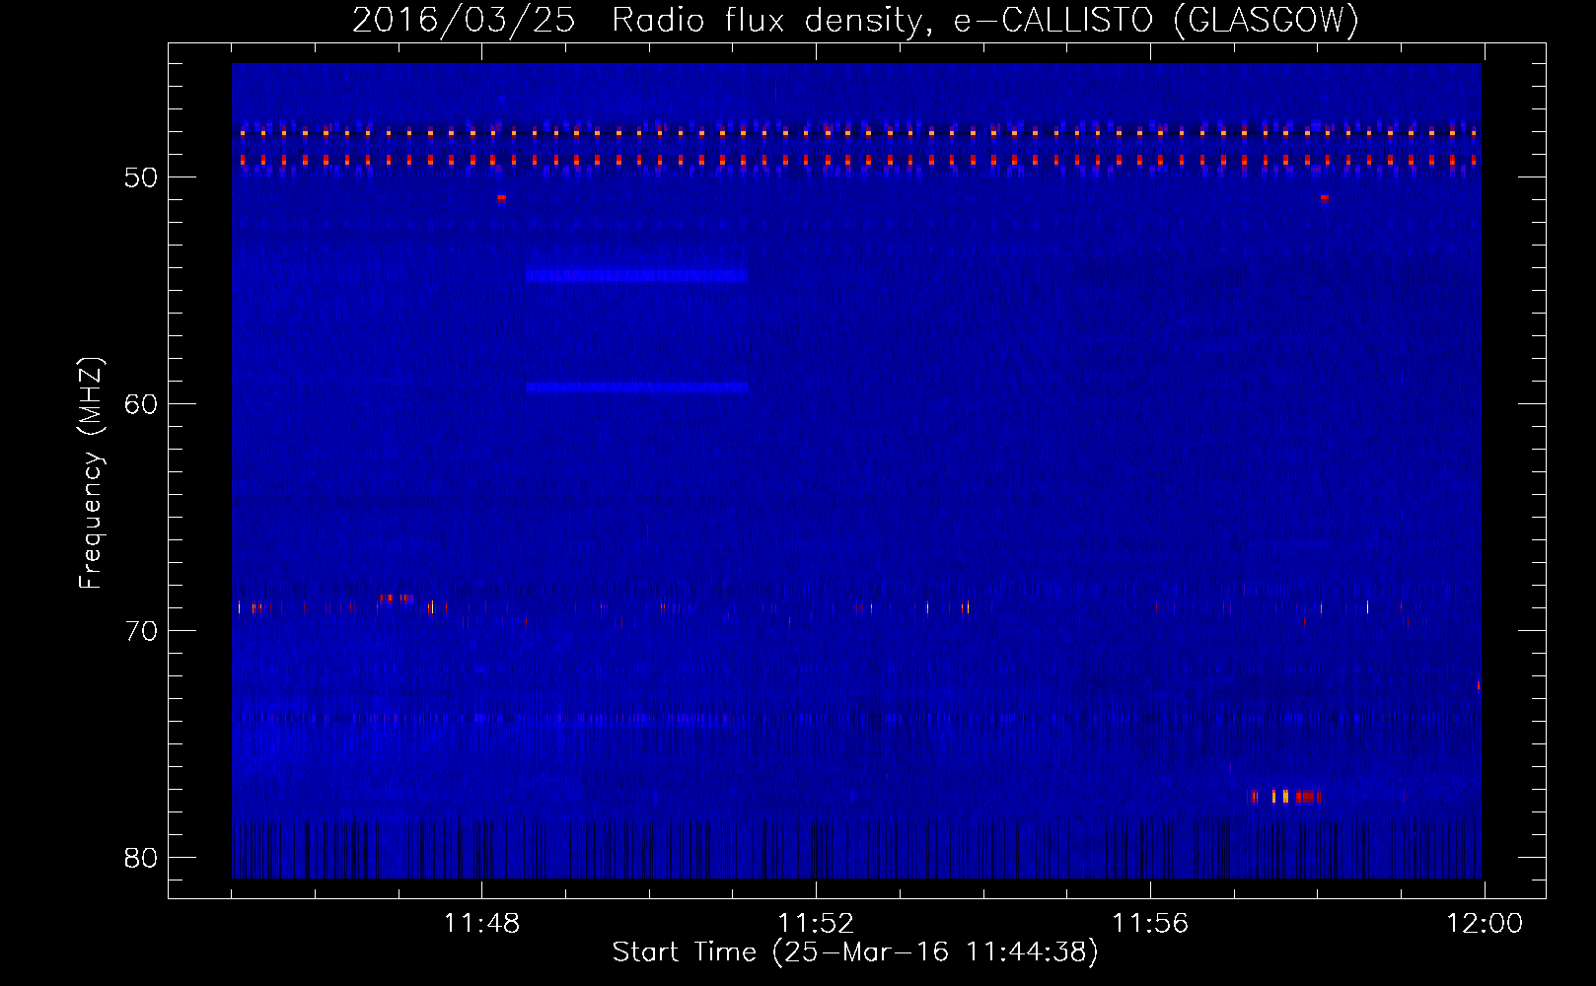Click the "Start Time (25-Mar-16 11:44:38)" label

click(x=855, y=952)
